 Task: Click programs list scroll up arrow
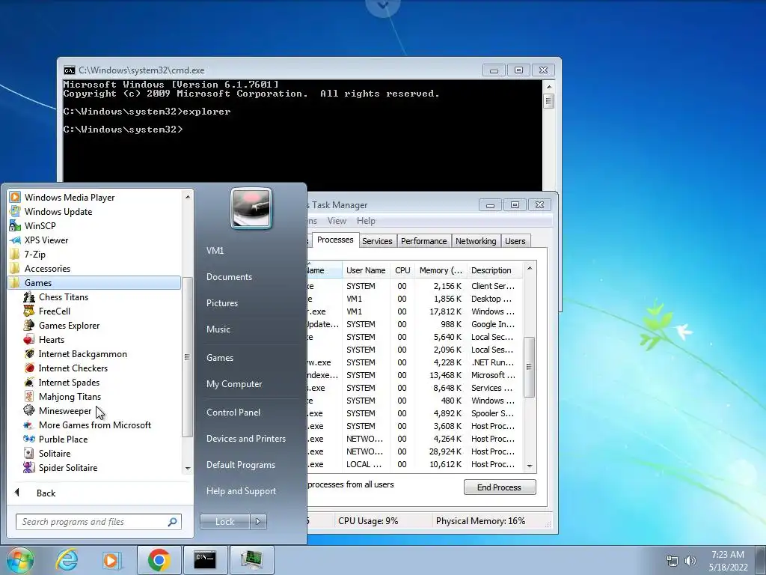[x=188, y=197]
